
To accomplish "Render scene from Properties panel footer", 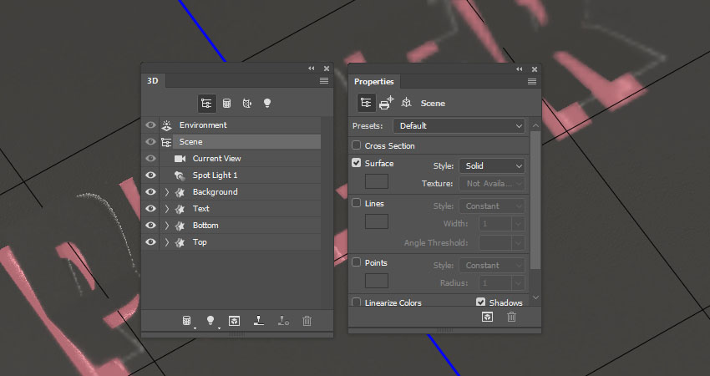I will point(487,317).
